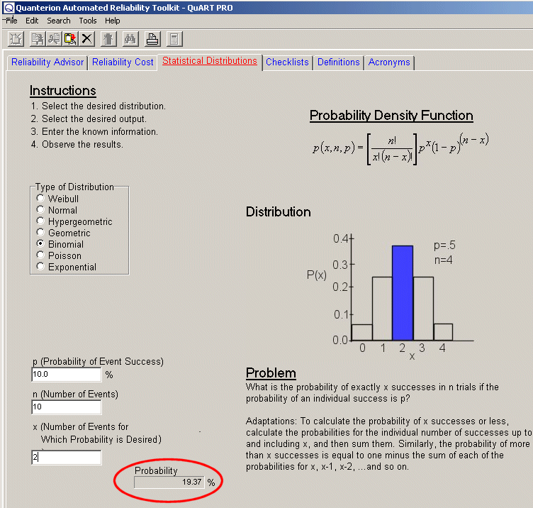
Task: Click the Cut scissors toolbar icon
Action: (54, 39)
